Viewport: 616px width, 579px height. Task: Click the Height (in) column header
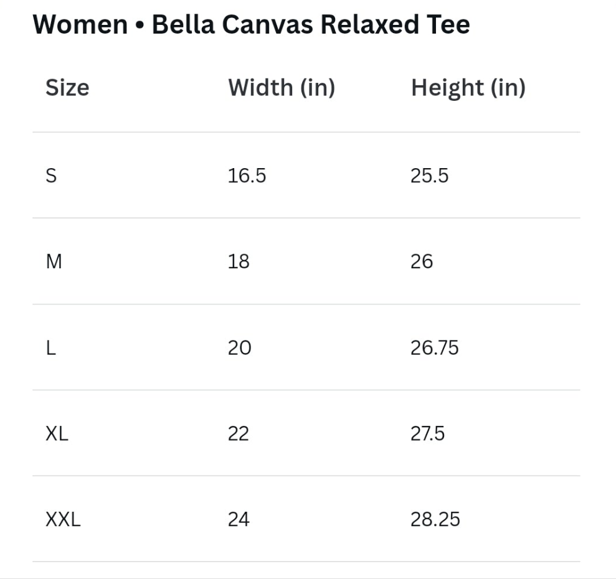468,88
